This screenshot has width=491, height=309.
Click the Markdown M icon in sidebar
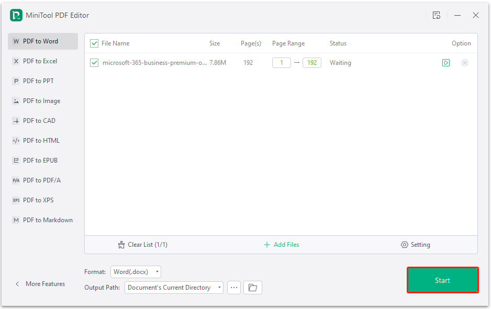[x=16, y=220]
